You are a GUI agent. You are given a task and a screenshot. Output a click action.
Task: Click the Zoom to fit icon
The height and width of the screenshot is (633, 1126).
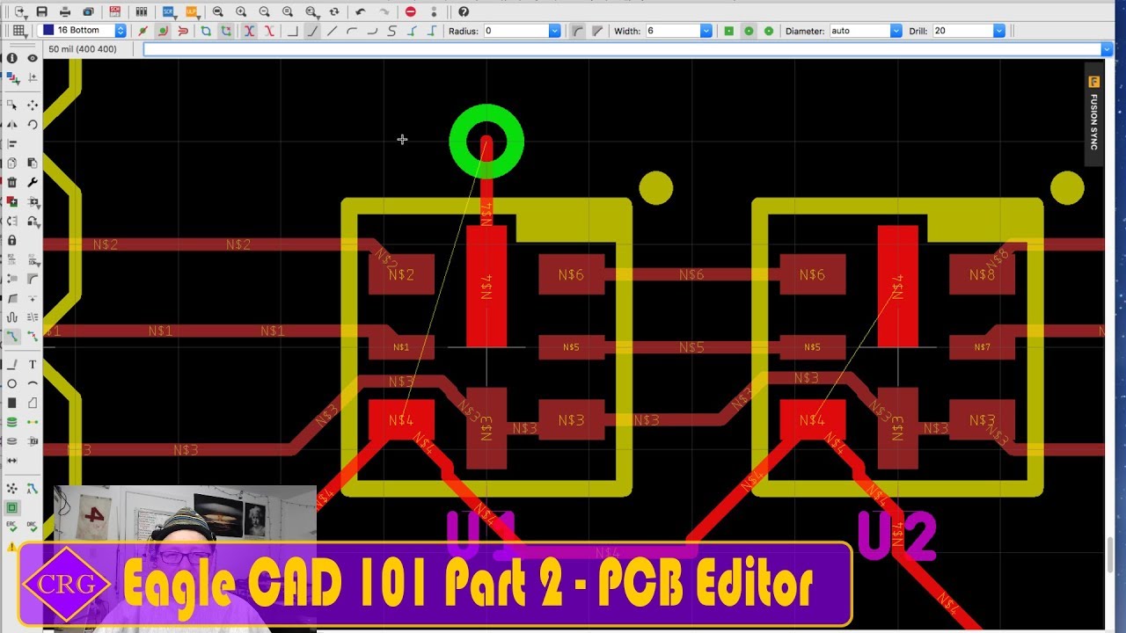(x=218, y=11)
